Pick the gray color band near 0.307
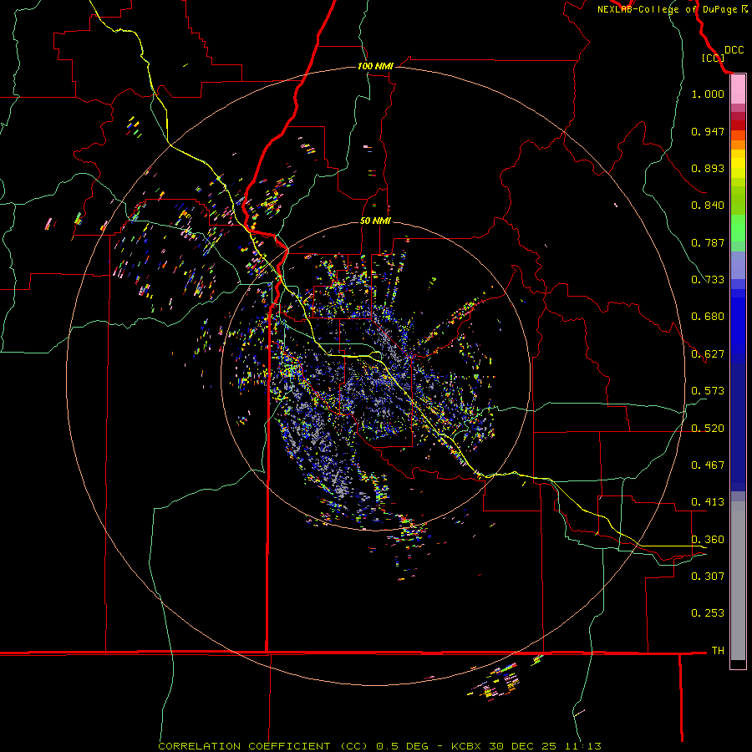 coord(738,581)
